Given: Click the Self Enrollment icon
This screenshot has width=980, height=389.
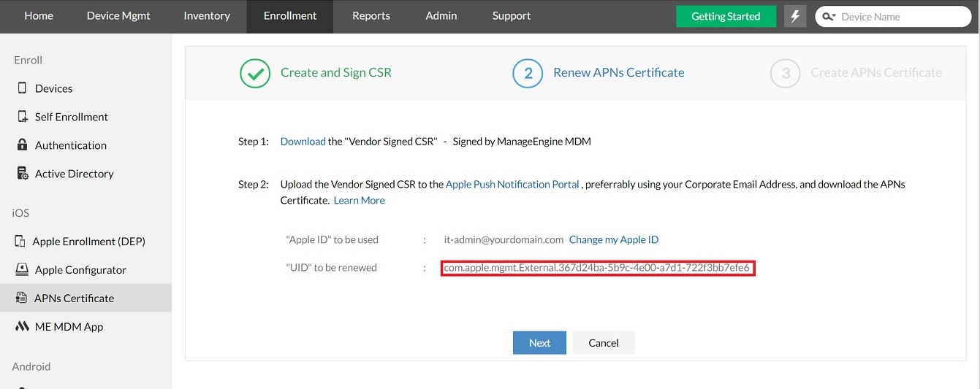Looking at the screenshot, I should (x=22, y=117).
